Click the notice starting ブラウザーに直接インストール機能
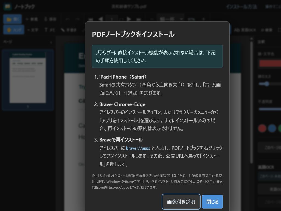The image size is (281, 211). (x=157, y=56)
